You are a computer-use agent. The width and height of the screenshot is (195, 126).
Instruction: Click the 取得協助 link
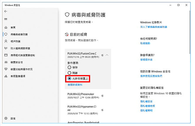pyautogui.click(x=145, y=43)
